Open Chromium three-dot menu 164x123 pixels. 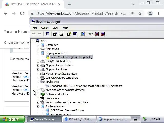click(x=158, y=13)
